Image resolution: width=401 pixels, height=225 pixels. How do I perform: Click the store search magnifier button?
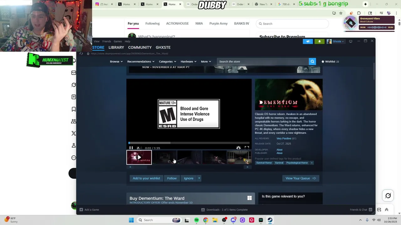click(x=312, y=62)
